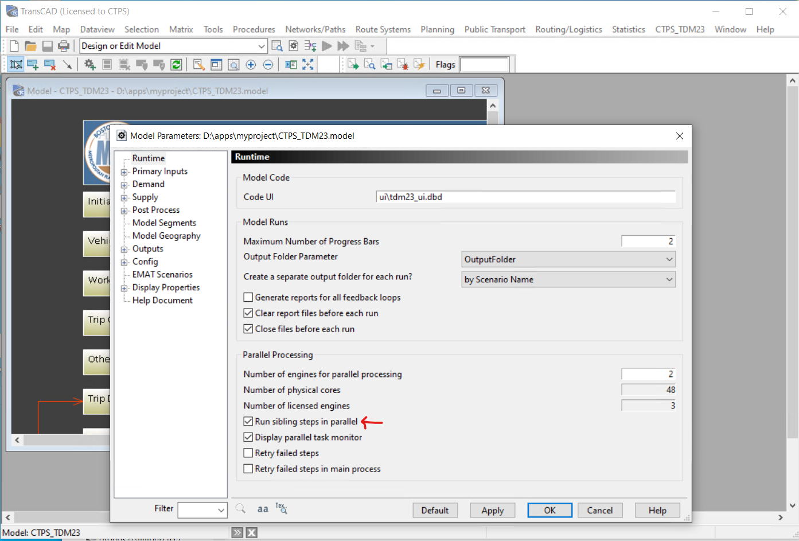Click the delete step icon with red X
Image resolution: width=799 pixels, height=541 pixels.
(x=50, y=65)
